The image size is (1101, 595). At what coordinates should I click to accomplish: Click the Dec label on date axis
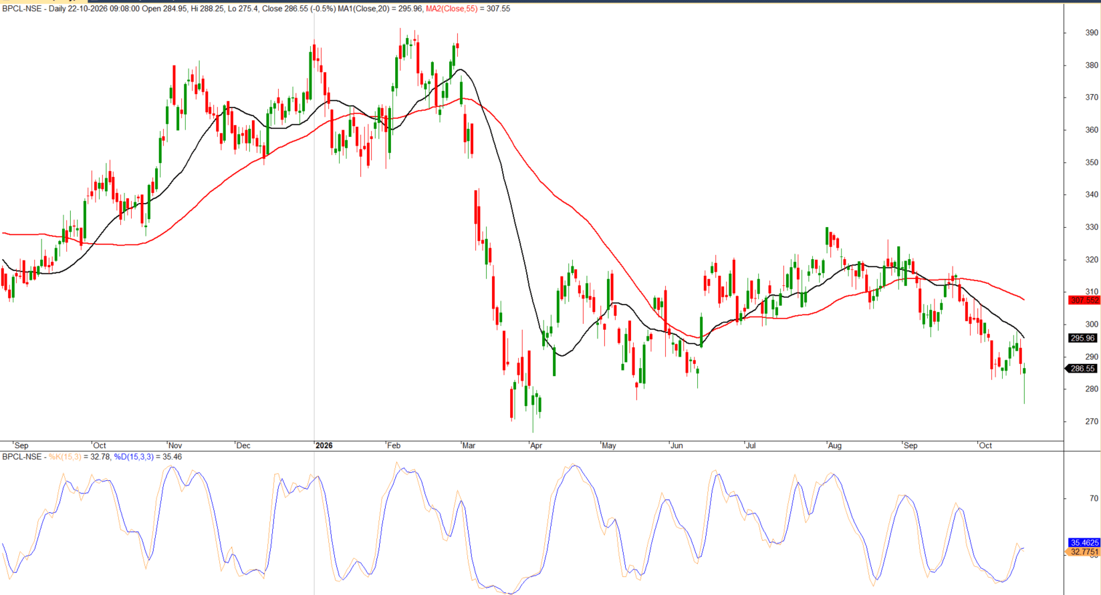tap(243, 445)
